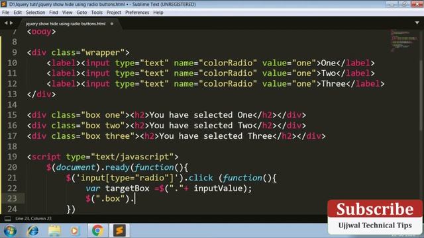
Task: Click line number 9 in the gutter
Action: (15, 52)
